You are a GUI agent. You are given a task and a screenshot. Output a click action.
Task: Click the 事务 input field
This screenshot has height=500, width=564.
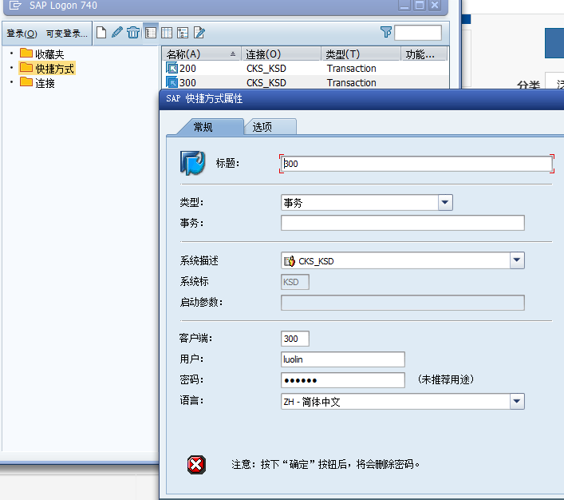pos(403,223)
